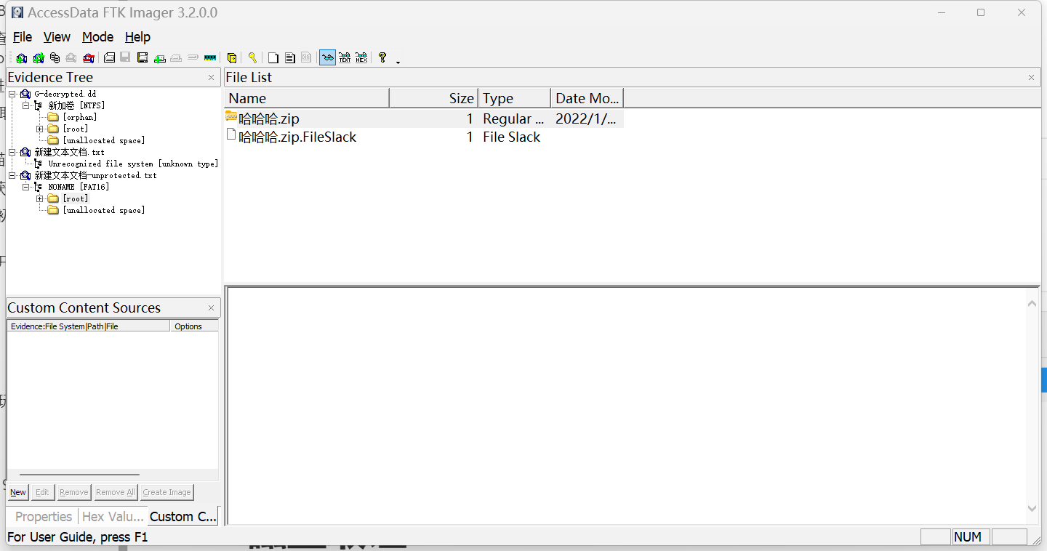Open the View menu
The width and height of the screenshot is (1047, 551).
(57, 37)
